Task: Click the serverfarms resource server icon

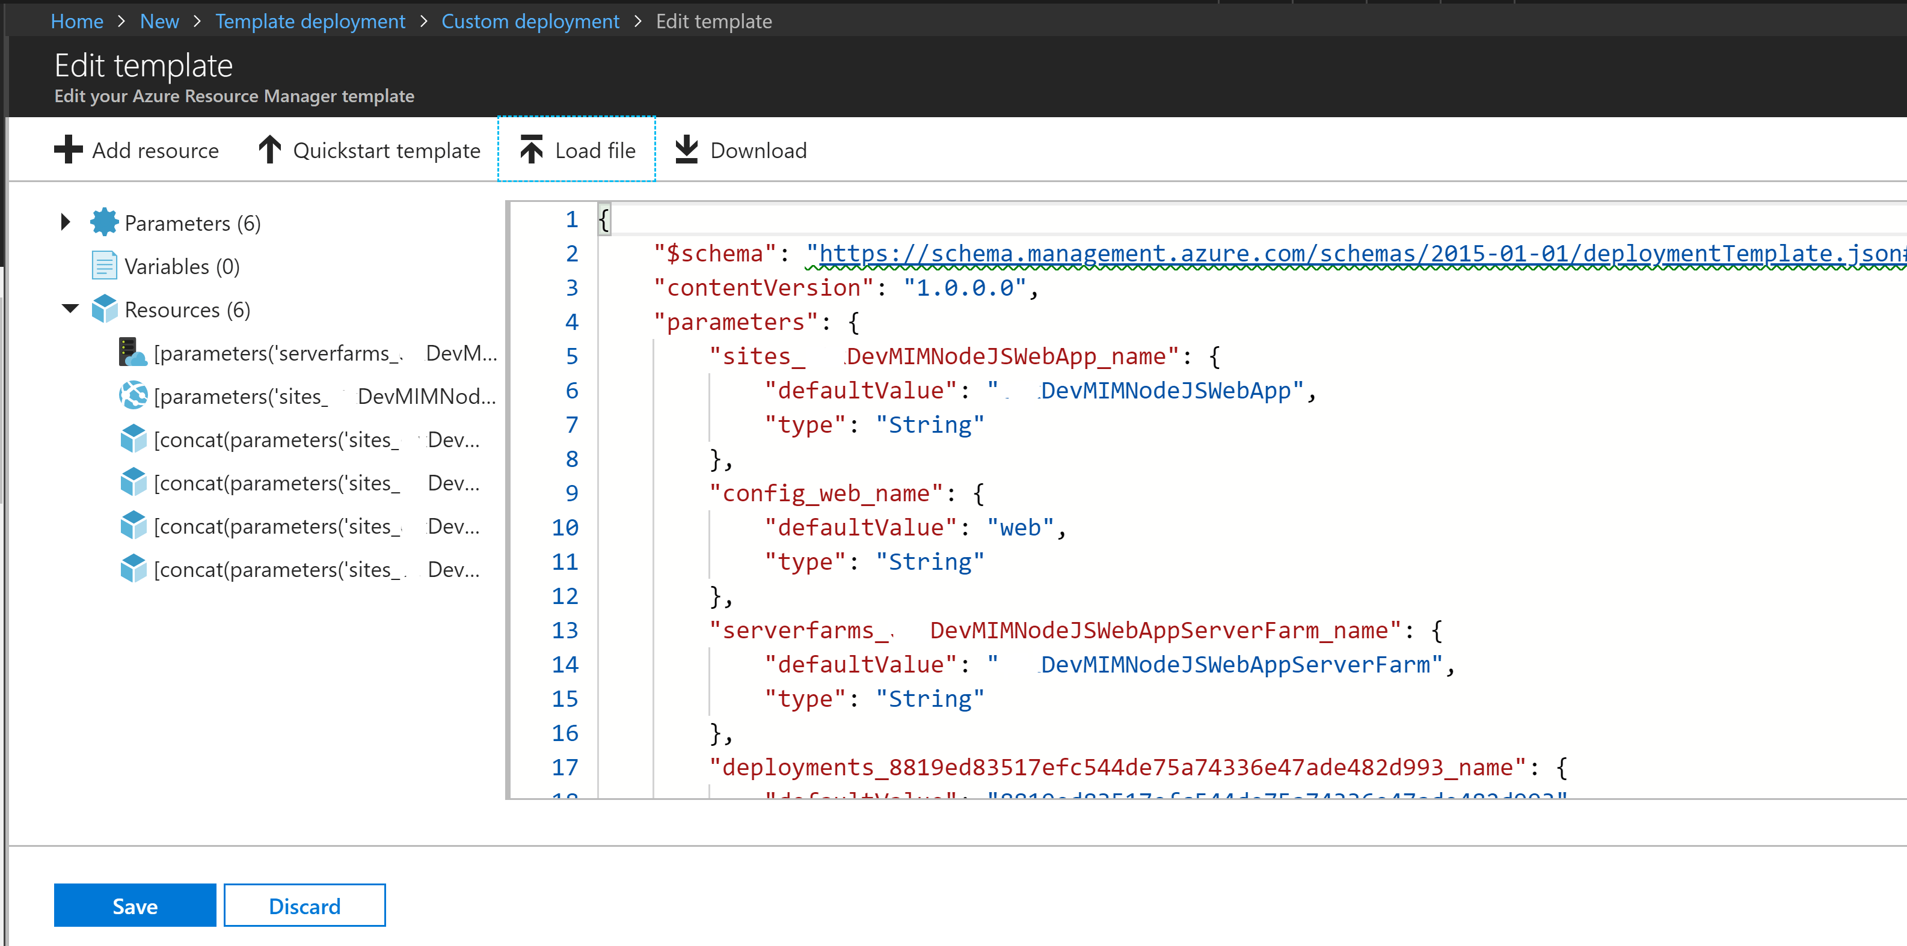Action: coord(132,353)
